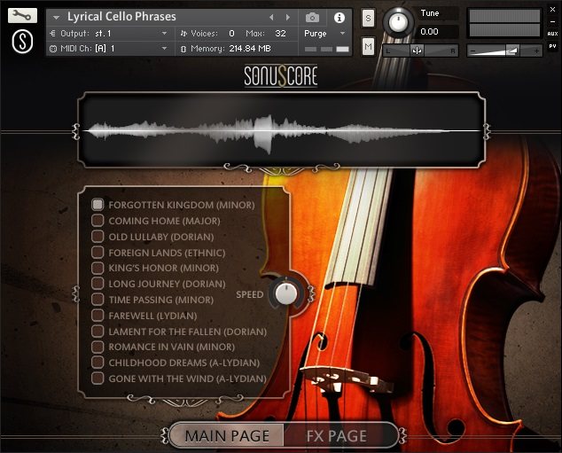
Task: Go to previous instrument with left arrow
Action: pos(271,17)
